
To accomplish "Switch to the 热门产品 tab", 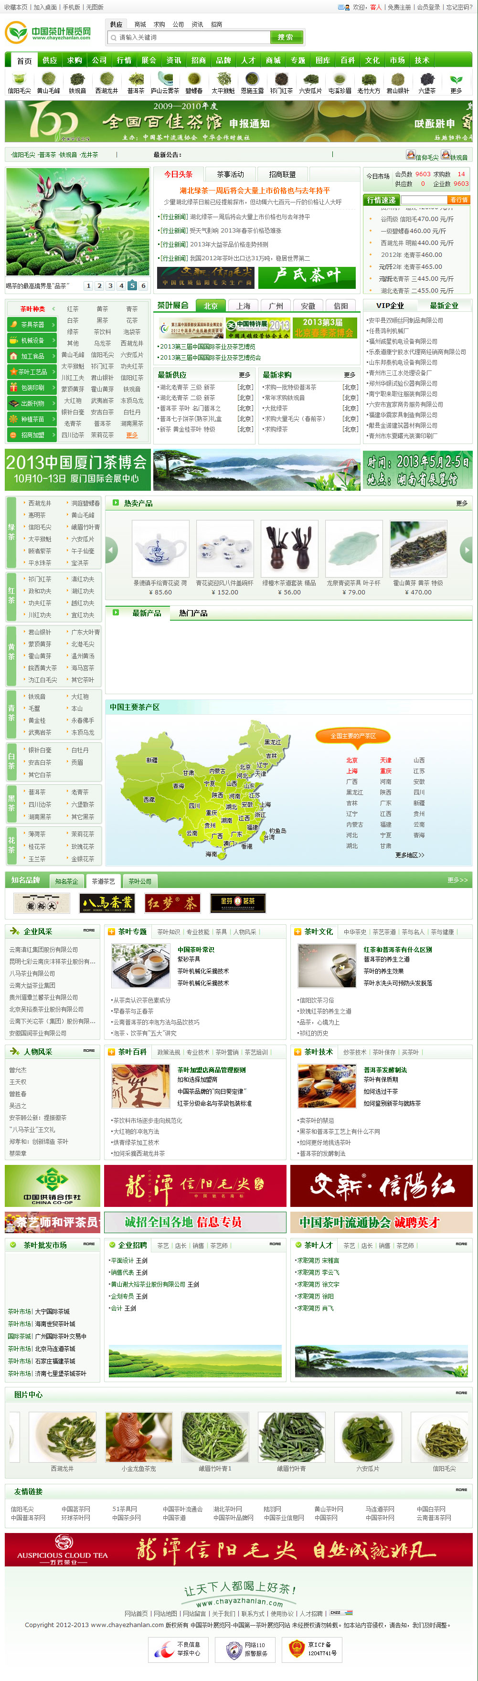I will point(192,613).
